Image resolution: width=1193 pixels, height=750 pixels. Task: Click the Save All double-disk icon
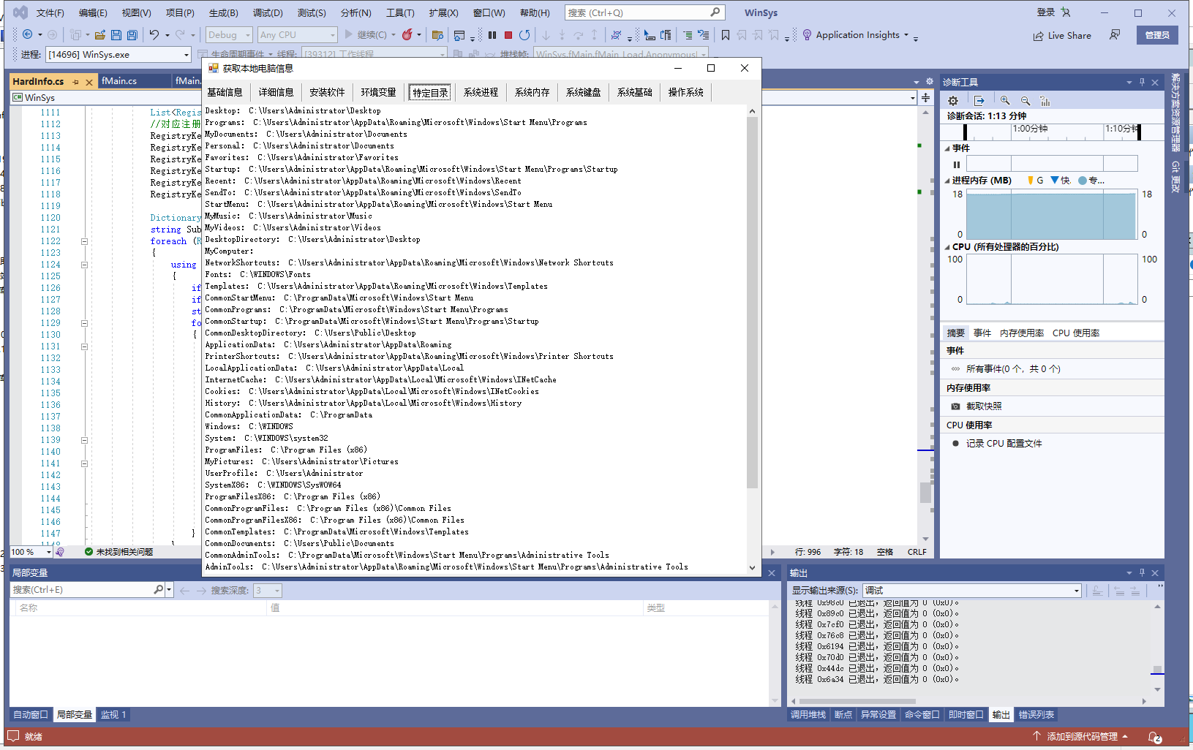132,34
